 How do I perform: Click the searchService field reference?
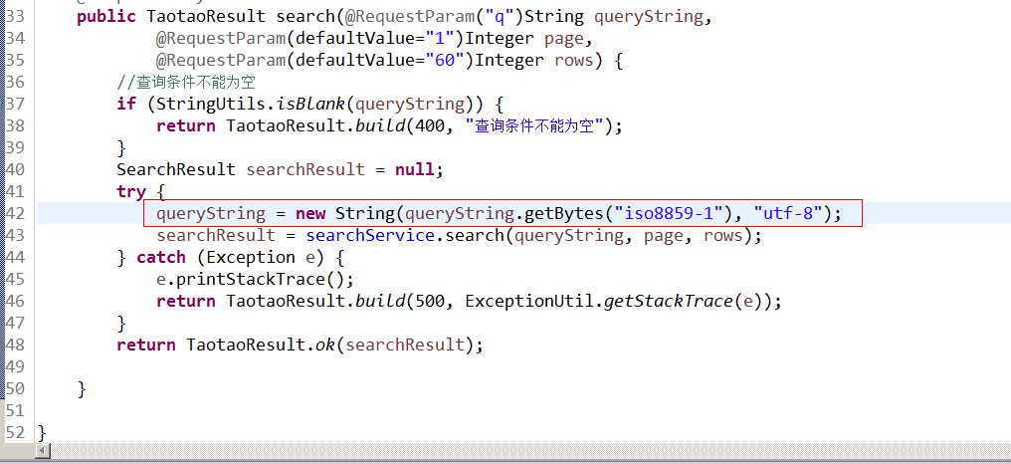(370, 236)
